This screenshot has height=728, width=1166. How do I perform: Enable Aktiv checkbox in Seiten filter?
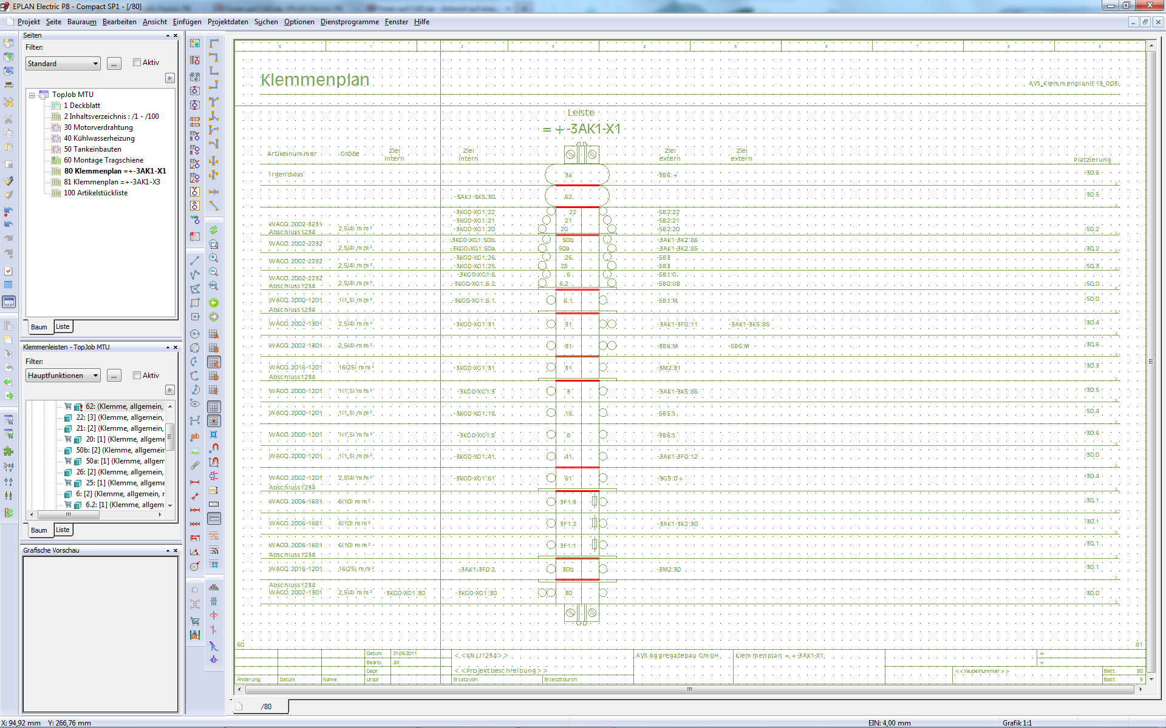point(137,62)
